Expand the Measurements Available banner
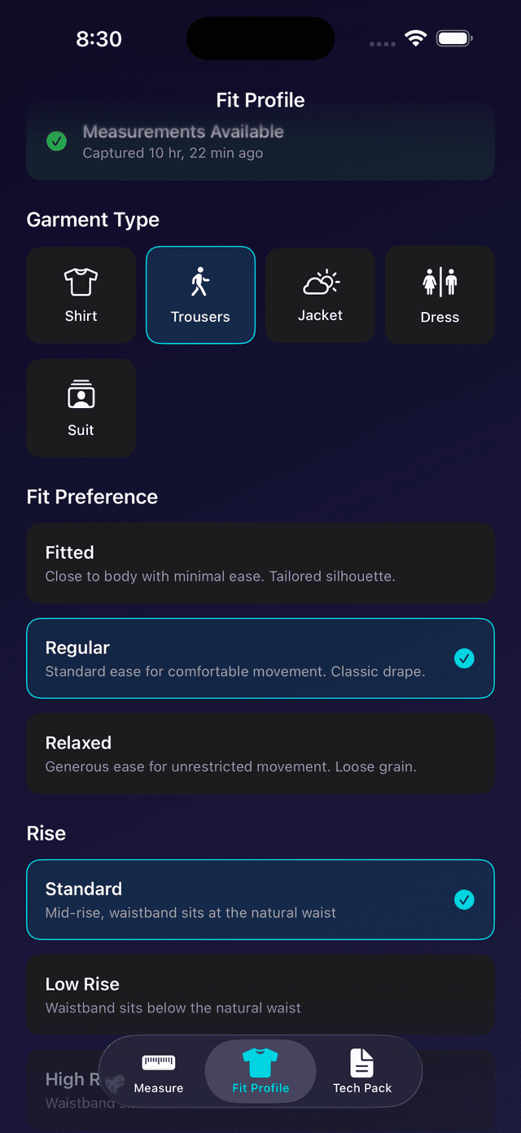This screenshot has width=521, height=1133. [x=260, y=140]
